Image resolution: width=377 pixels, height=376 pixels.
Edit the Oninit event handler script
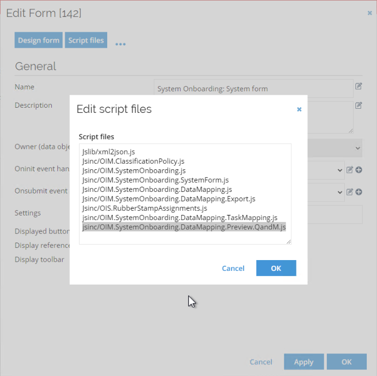click(x=350, y=170)
